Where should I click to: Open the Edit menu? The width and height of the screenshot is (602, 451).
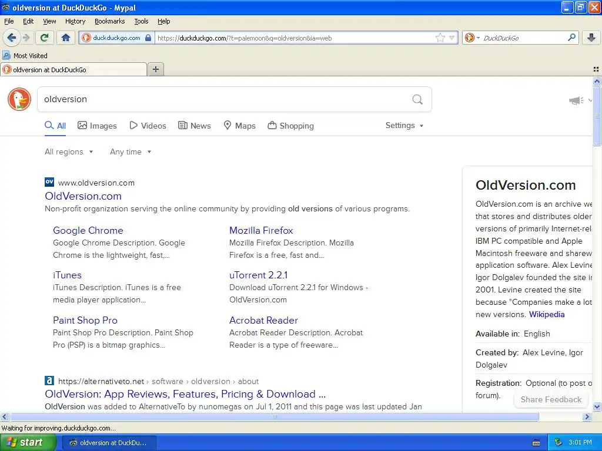[x=28, y=21]
